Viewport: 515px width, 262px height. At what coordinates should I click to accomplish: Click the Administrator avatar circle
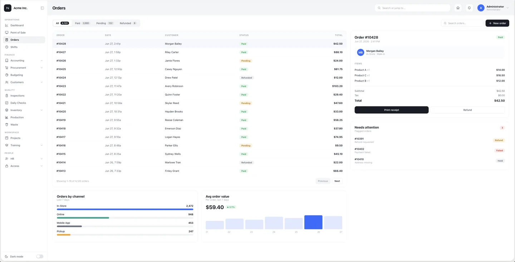pos(481,8)
